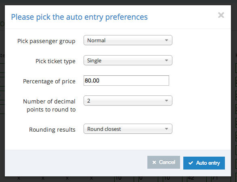
Task: Click the arrow on the decimal points dropdown
Action: click(166, 101)
